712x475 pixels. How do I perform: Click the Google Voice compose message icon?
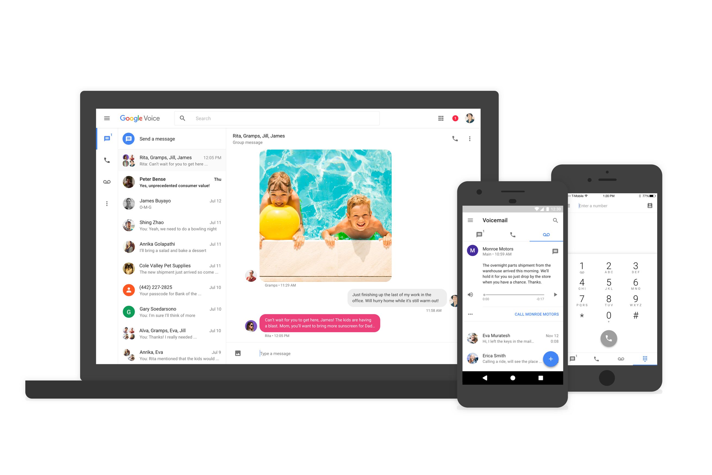[129, 139]
